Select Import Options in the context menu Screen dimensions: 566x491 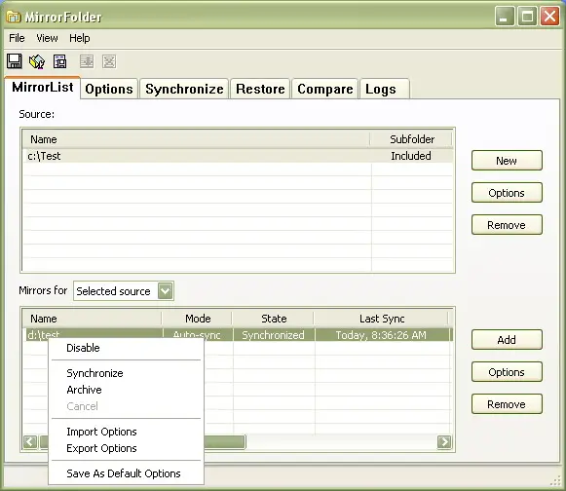coord(126,432)
